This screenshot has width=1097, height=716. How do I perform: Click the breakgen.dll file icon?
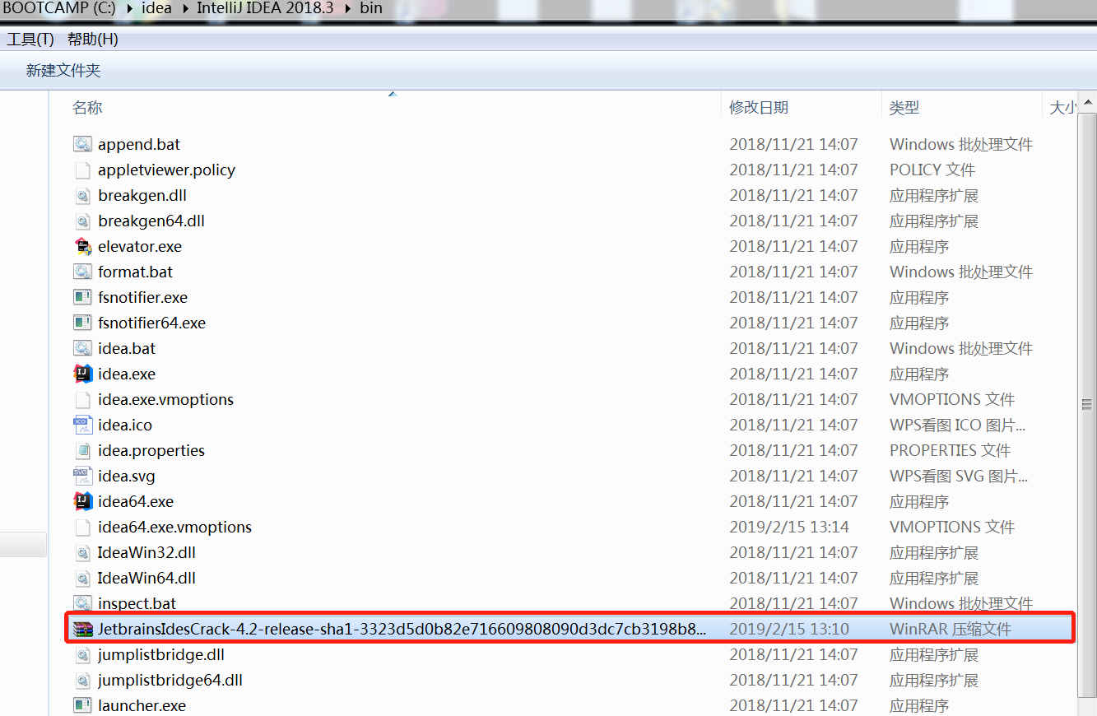(x=82, y=195)
